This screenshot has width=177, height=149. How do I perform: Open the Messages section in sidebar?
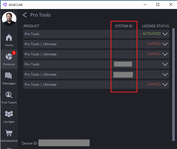9,78
